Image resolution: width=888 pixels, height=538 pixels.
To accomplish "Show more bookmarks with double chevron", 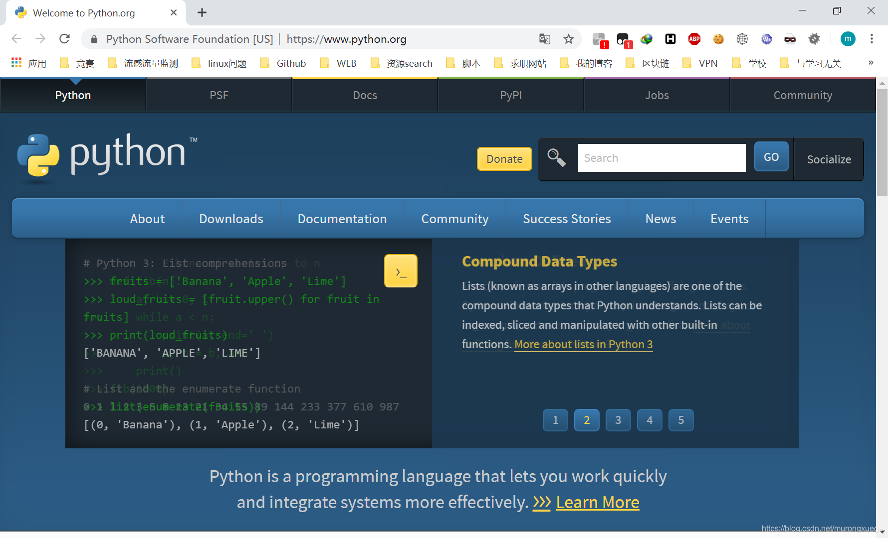I will pyautogui.click(x=871, y=63).
